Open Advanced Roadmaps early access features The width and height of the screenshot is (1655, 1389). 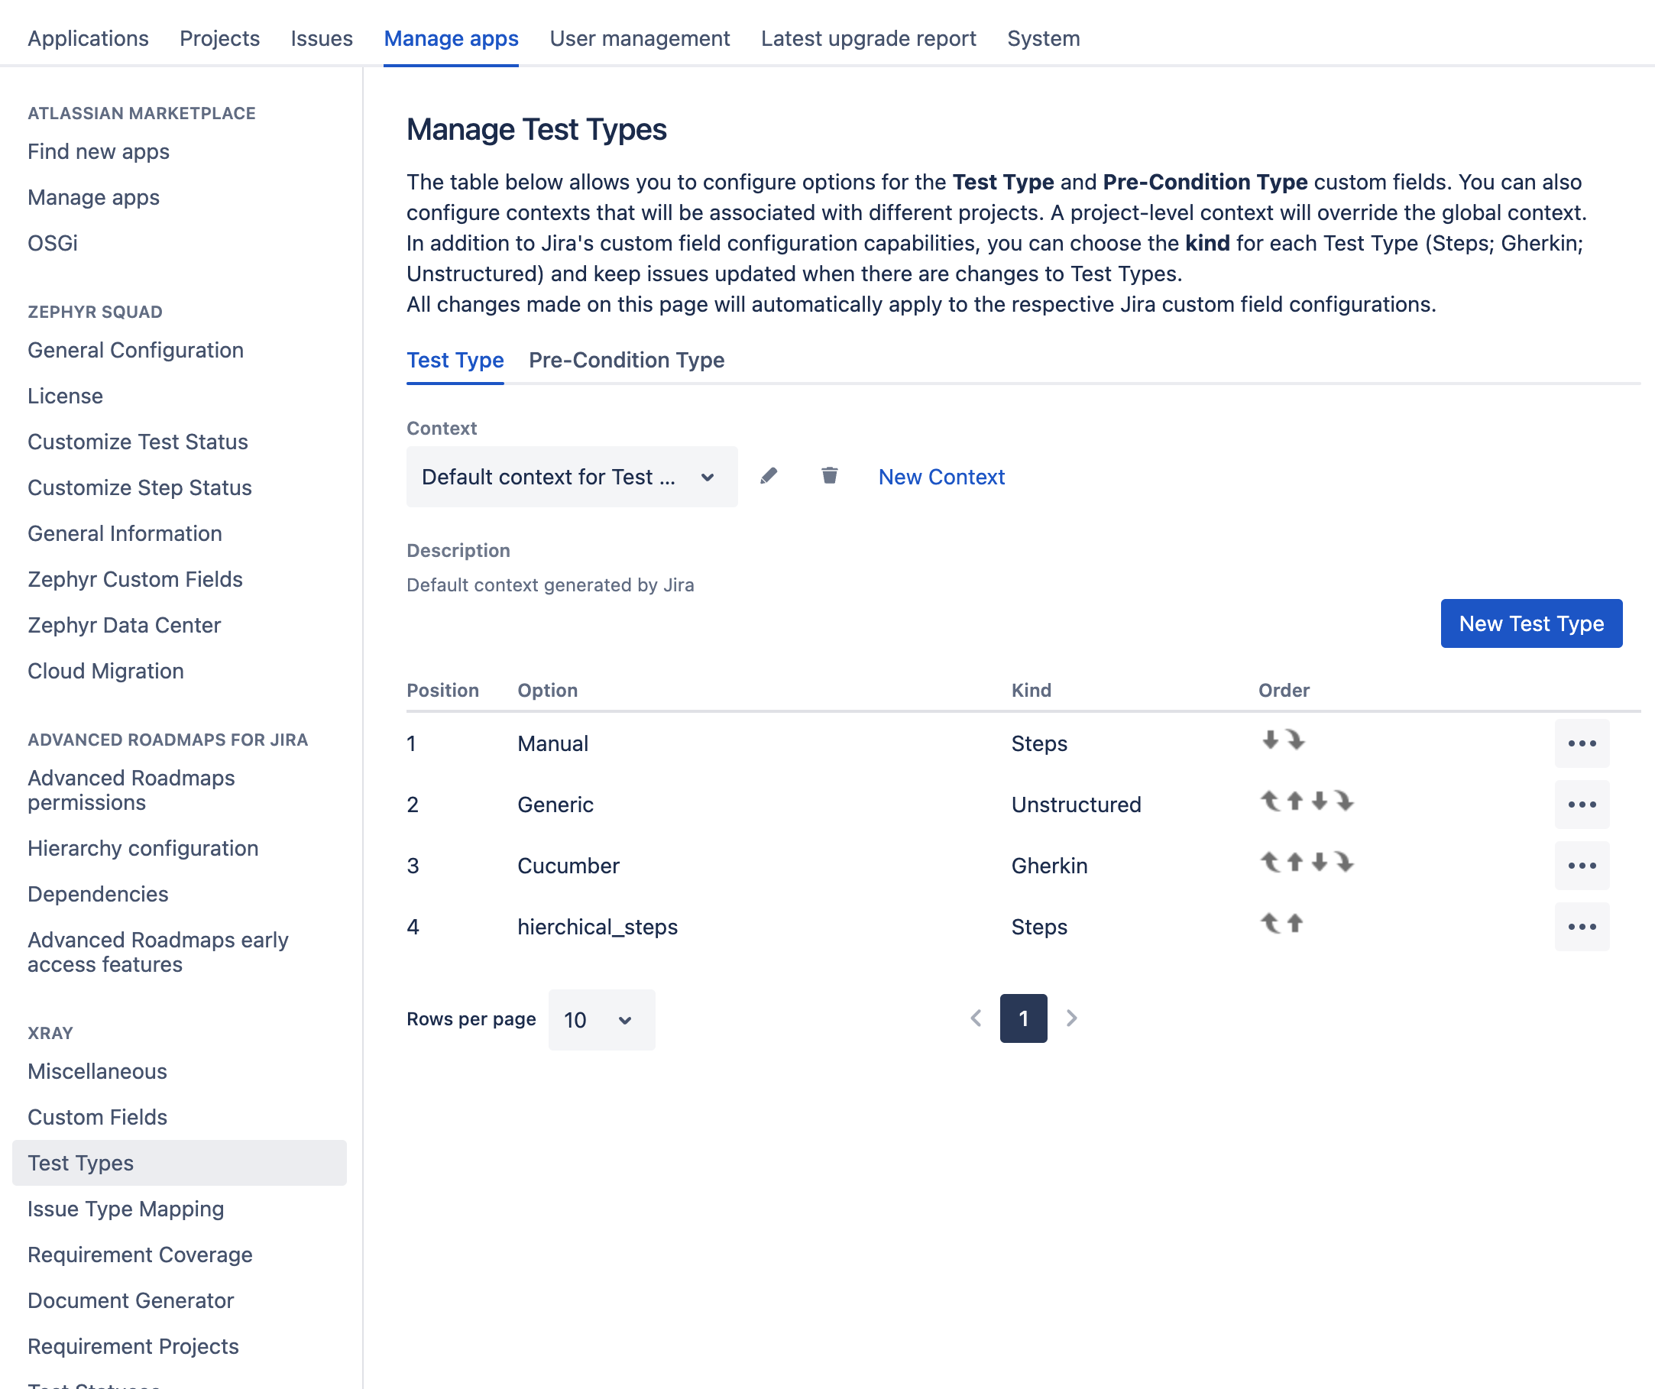click(157, 952)
